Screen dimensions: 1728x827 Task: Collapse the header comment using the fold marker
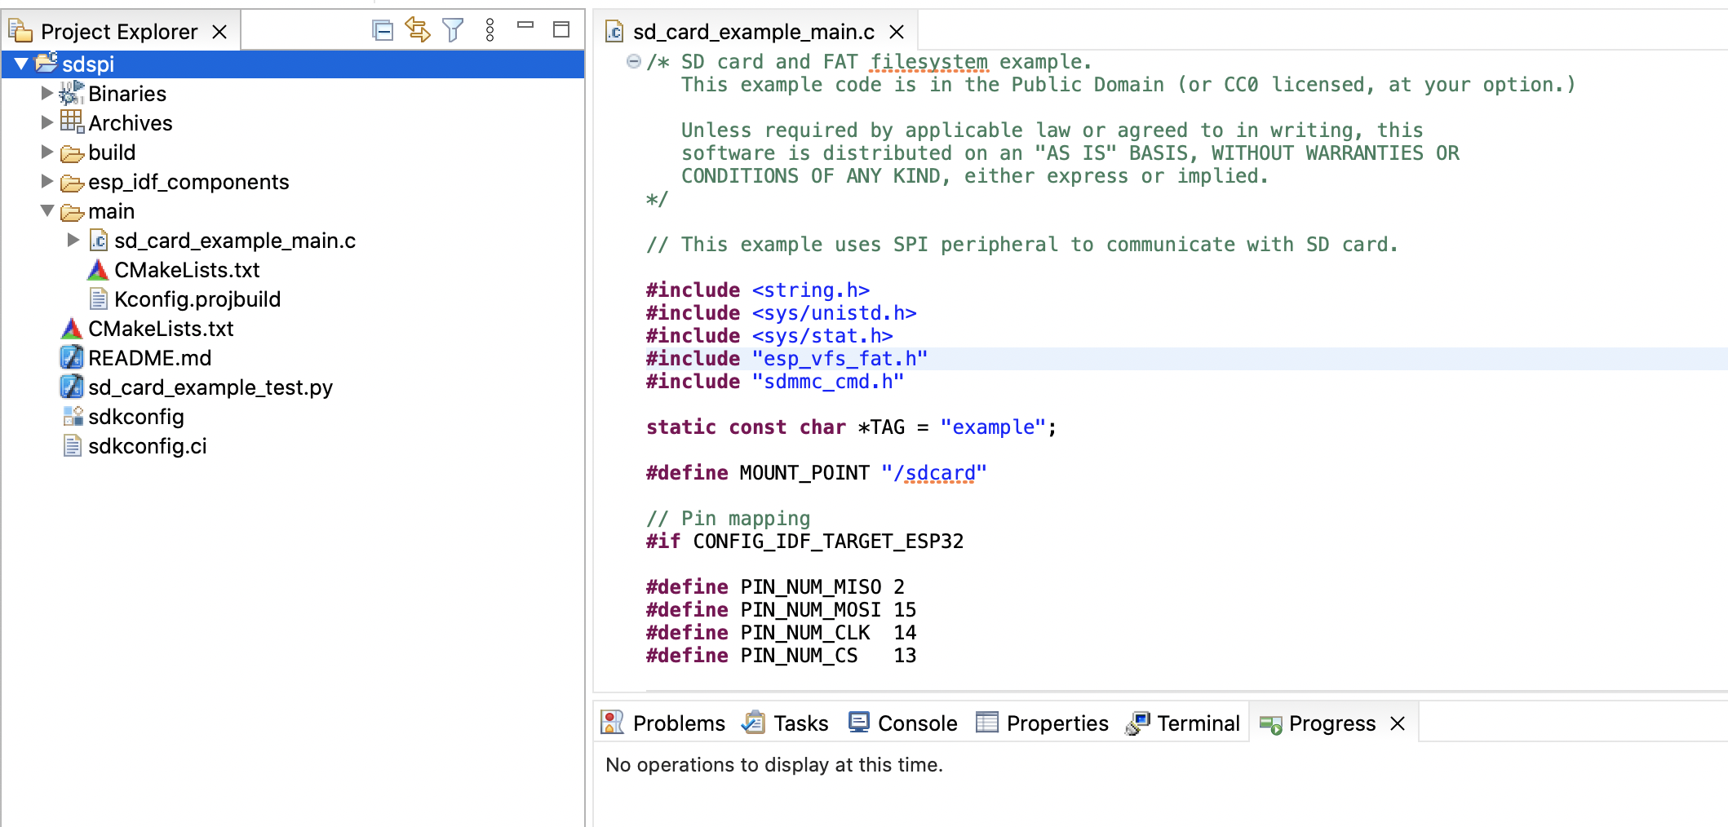[x=632, y=60]
